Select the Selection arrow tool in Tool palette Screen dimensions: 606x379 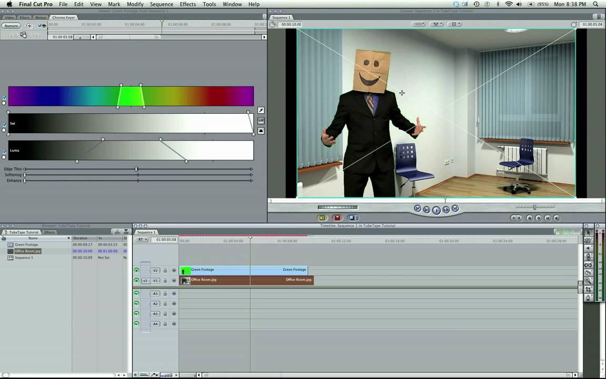point(588,233)
